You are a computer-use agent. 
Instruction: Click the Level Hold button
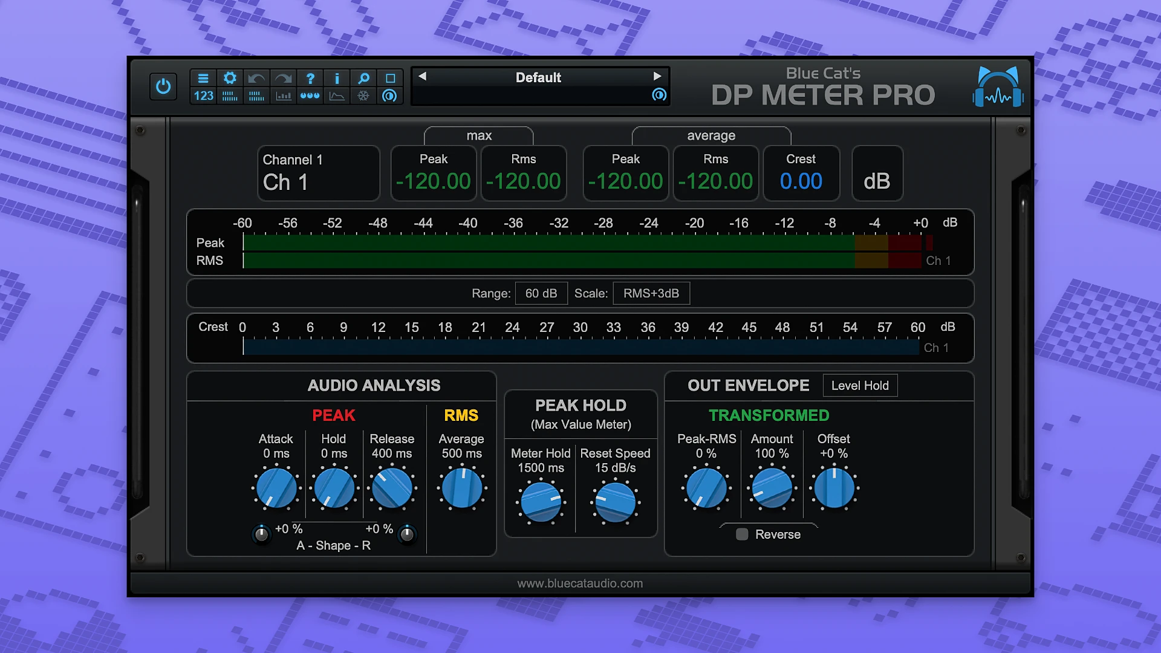pyautogui.click(x=860, y=385)
